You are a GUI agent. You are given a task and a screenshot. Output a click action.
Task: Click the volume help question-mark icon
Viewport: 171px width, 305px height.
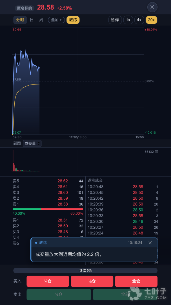(156, 152)
